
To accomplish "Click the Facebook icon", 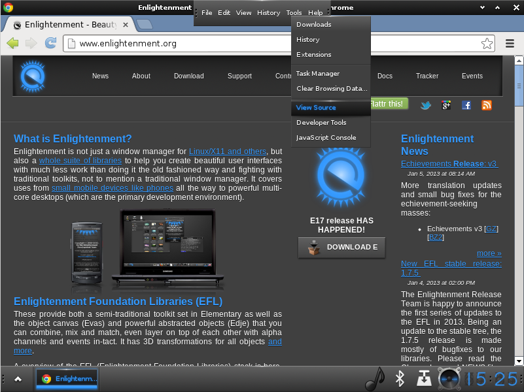I will (466, 105).
